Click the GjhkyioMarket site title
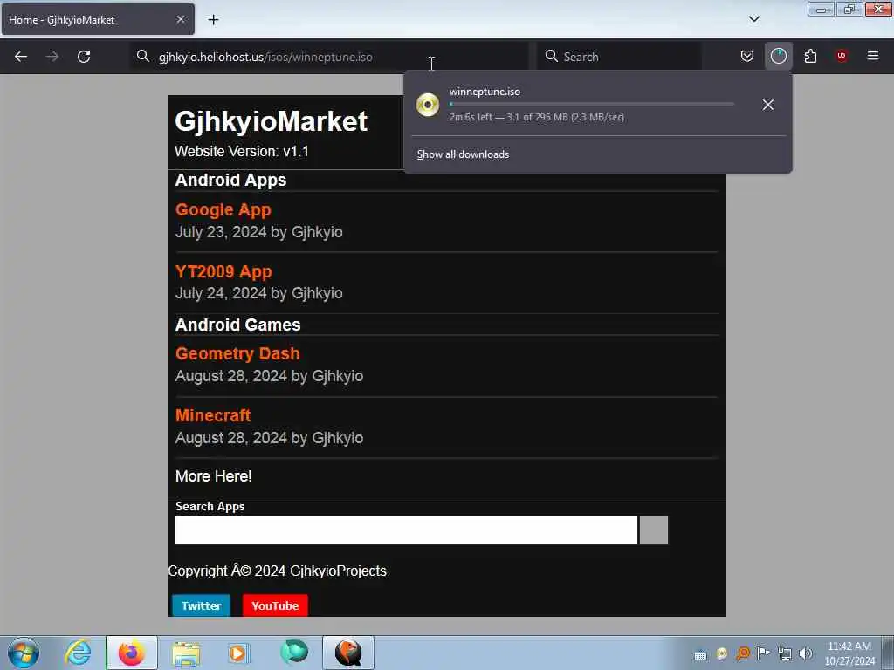Viewport: 894px width, 670px height. coord(272,121)
